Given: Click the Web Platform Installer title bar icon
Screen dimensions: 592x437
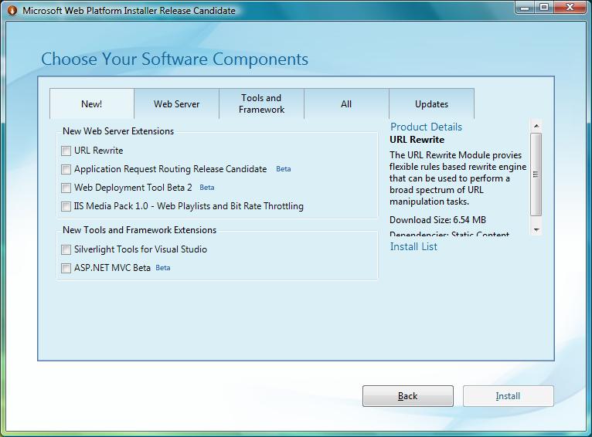Looking at the screenshot, I should (12, 11).
